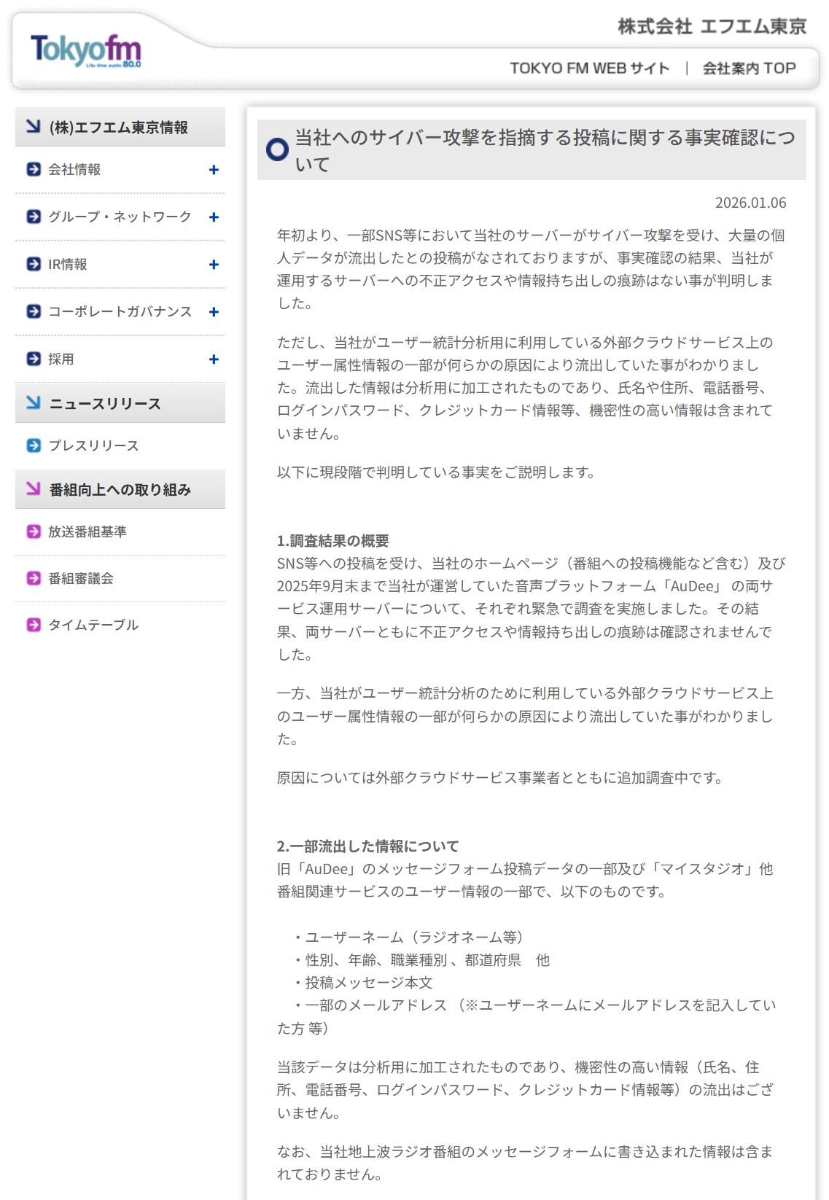The width and height of the screenshot is (829, 1200).
Task: Click arrow icon beside グループ・ネットワーク
Action: (x=34, y=217)
